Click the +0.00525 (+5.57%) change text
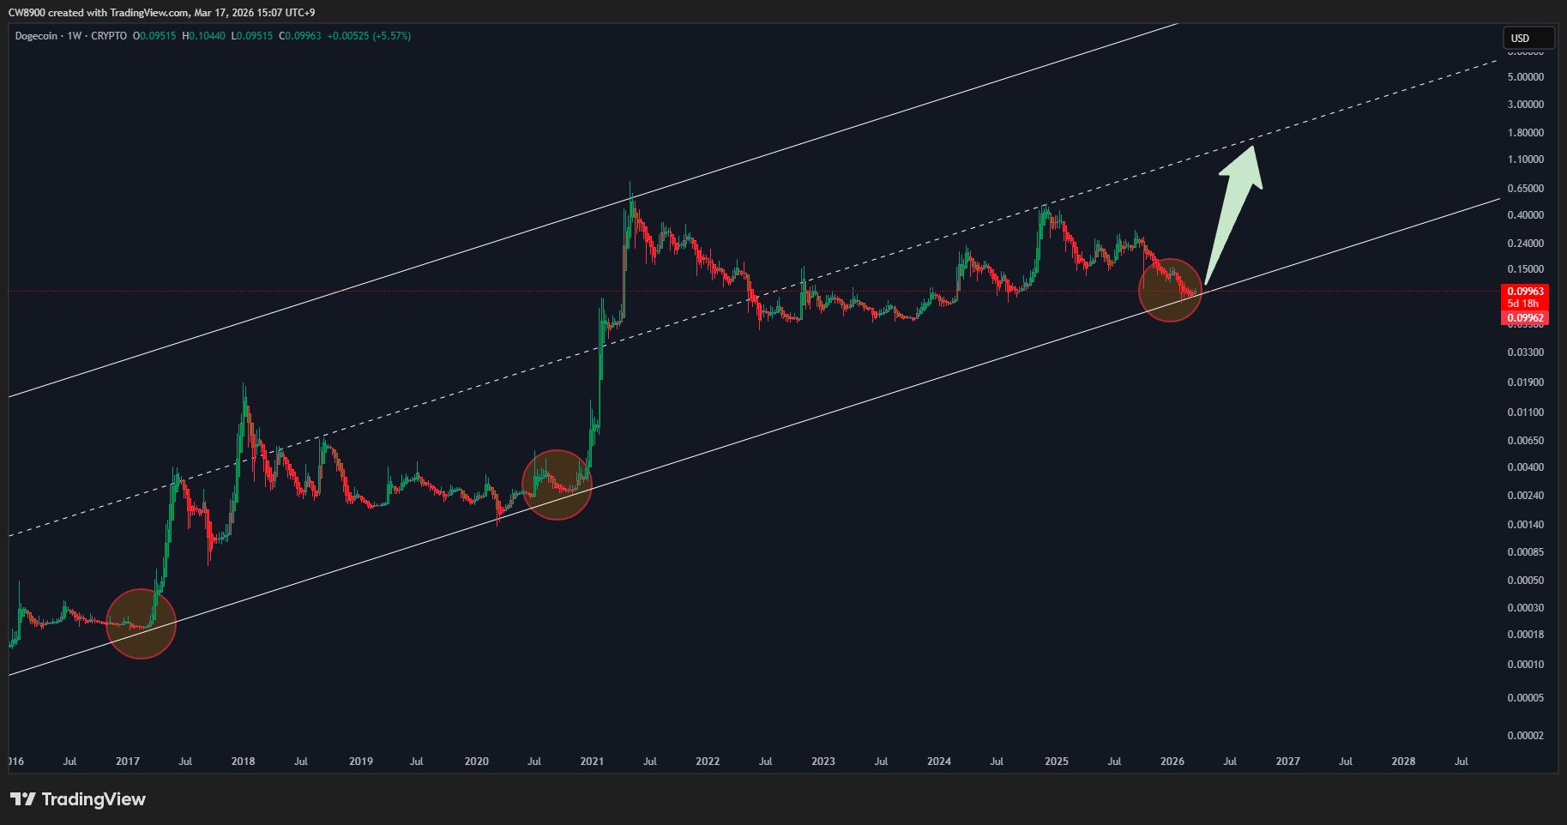 pyautogui.click(x=369, y=36)
